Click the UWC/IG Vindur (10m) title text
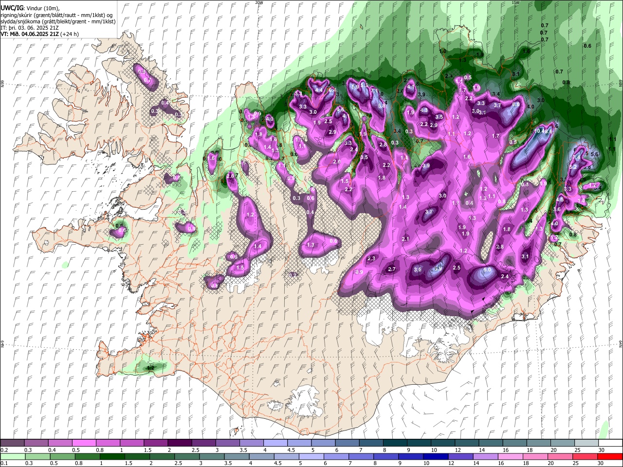The height and width of the screenshot is (467, 623). (30, 8)
